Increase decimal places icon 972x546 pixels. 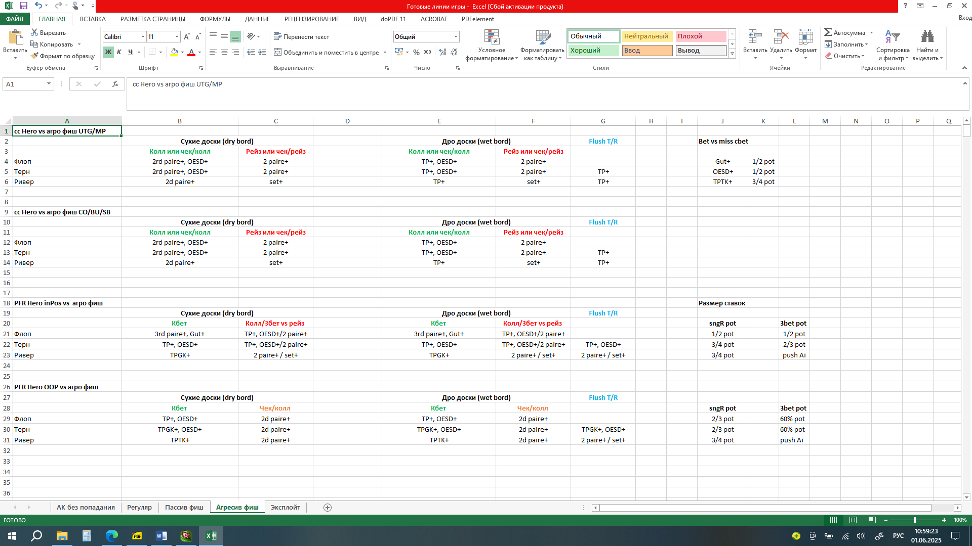pyautogui.click(x=443, y=52)
